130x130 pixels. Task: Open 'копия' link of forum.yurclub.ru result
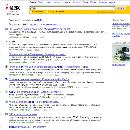pyautogui.click(x=79, y=87)
